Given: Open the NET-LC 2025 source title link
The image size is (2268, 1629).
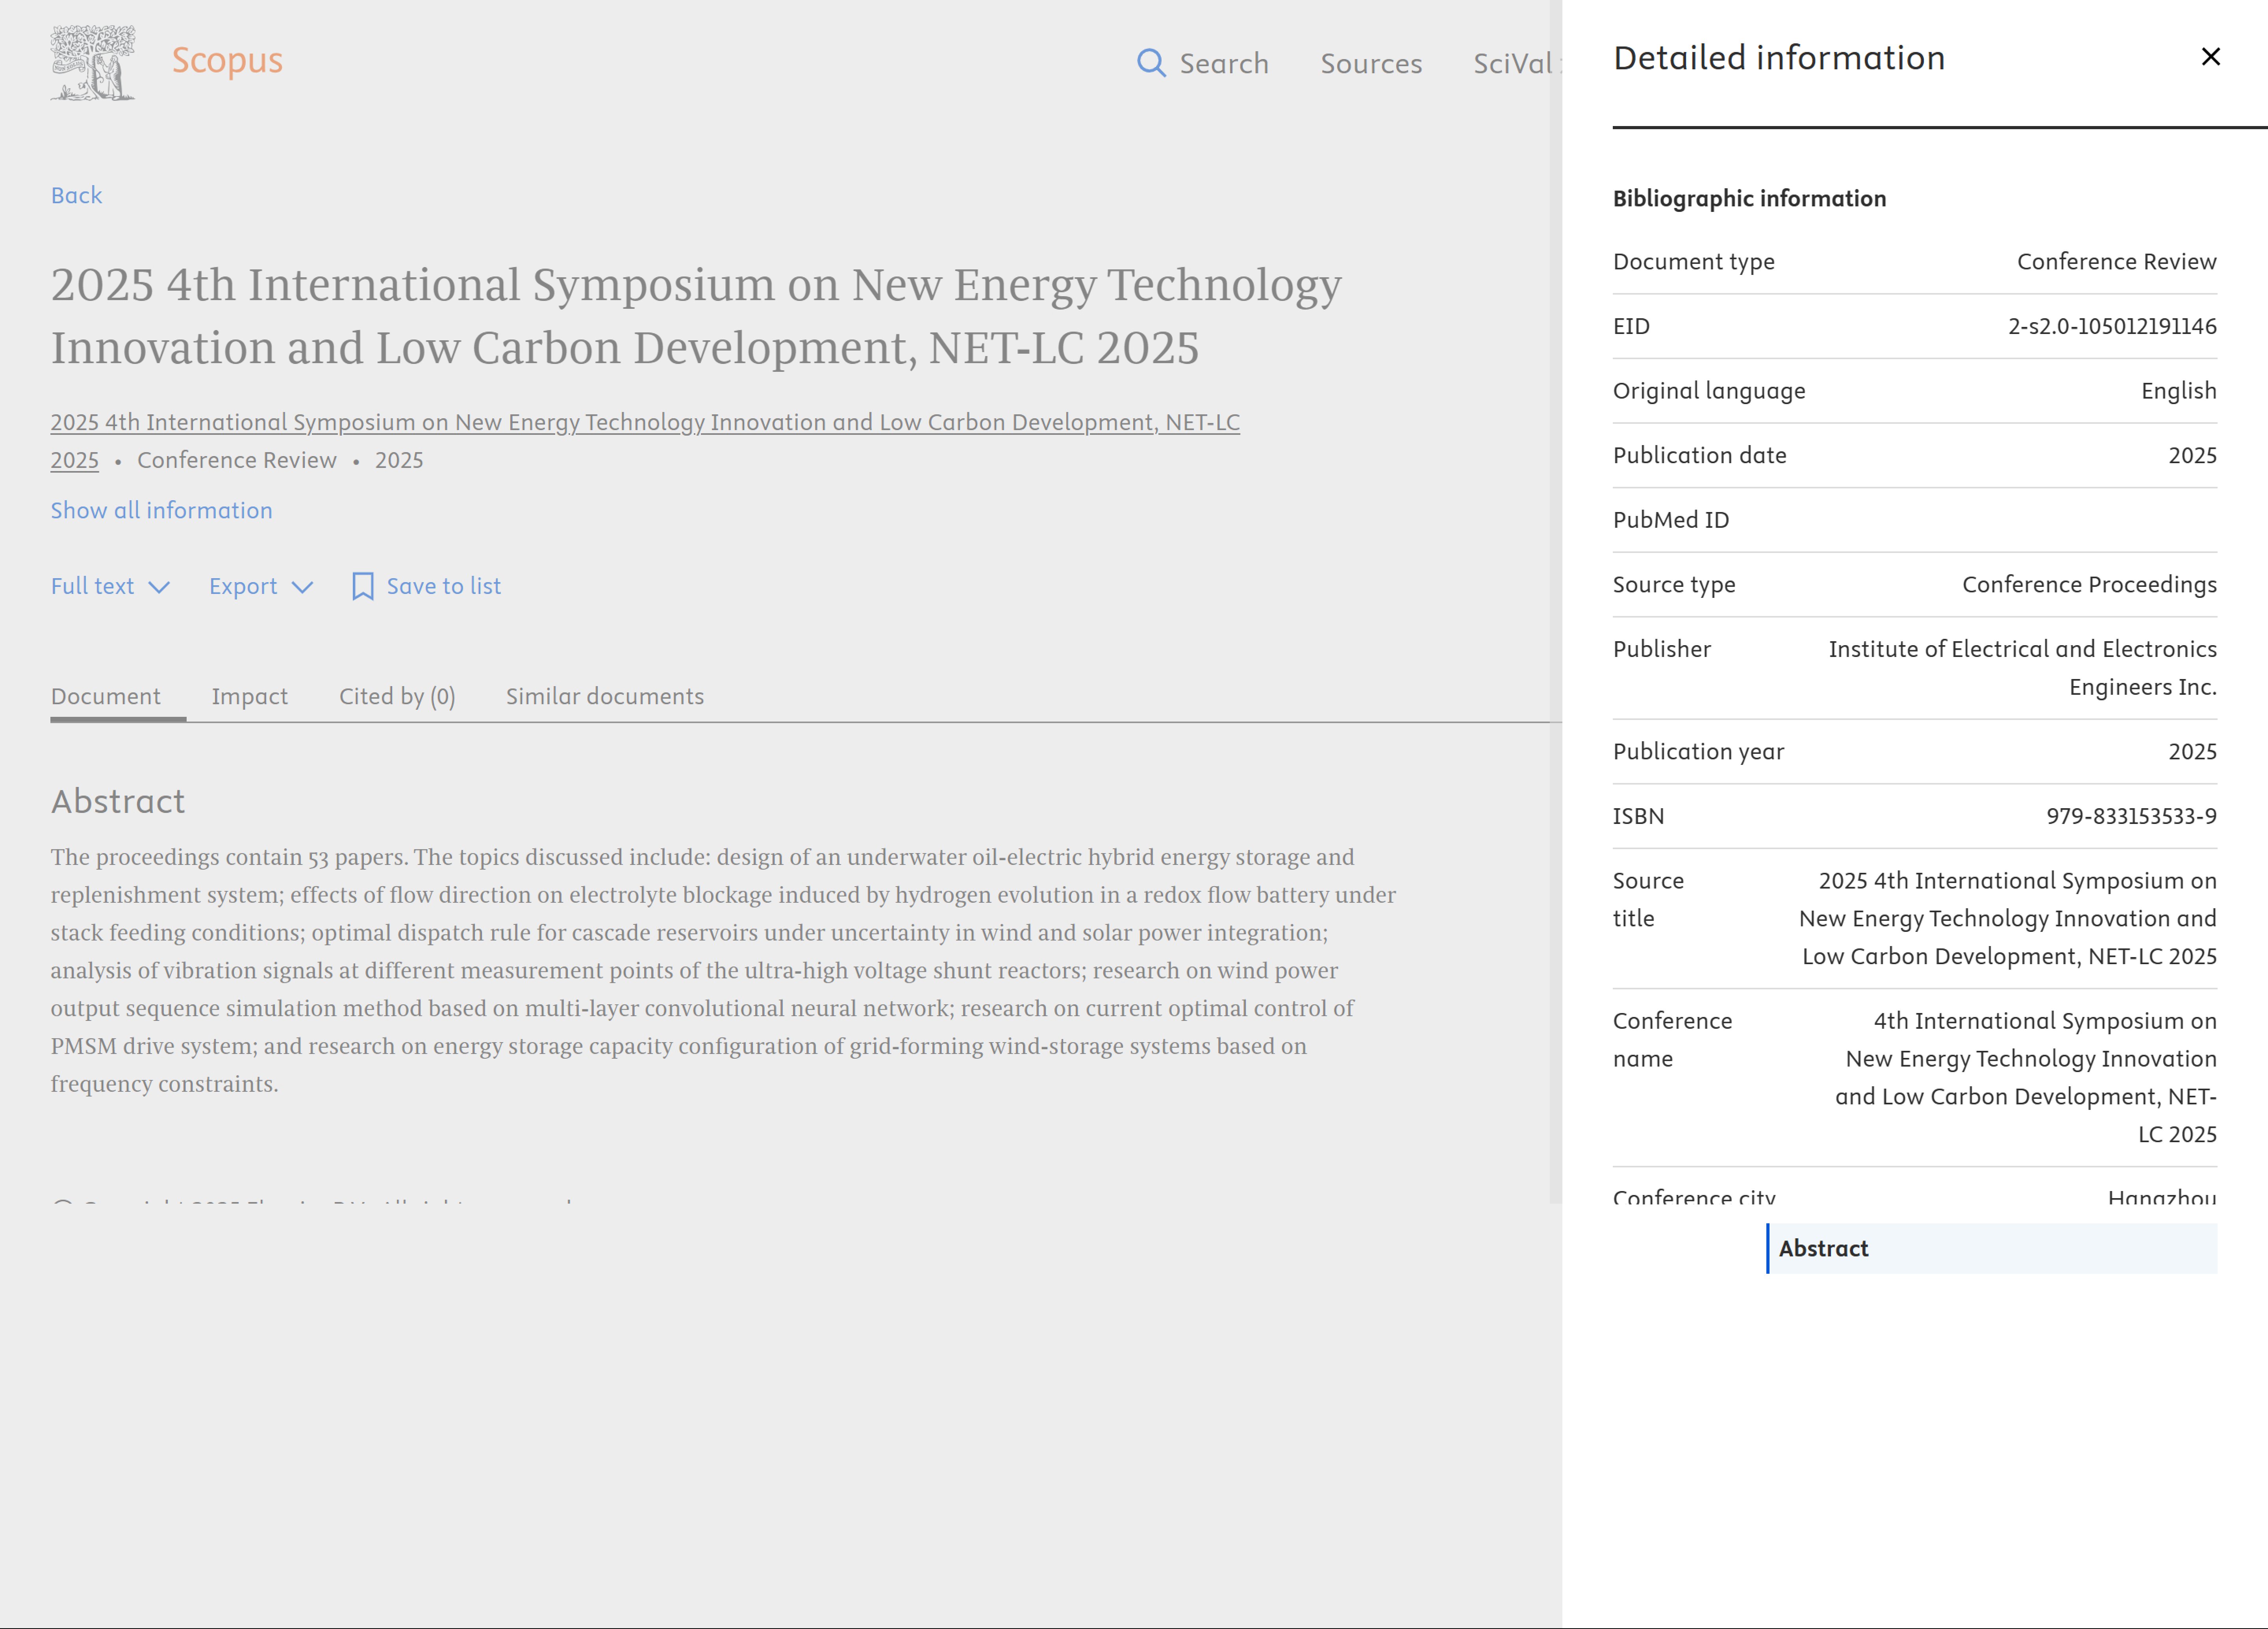Looking at the screenshot, I should click(644, 422).
